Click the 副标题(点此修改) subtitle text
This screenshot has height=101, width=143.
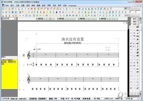tap(73, 43)
